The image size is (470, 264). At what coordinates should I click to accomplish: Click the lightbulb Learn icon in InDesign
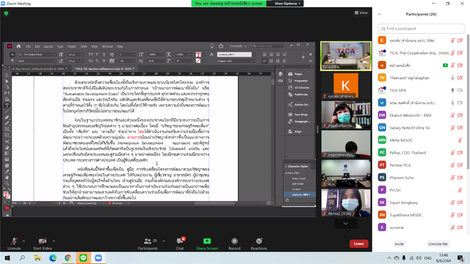pos(212,46)
